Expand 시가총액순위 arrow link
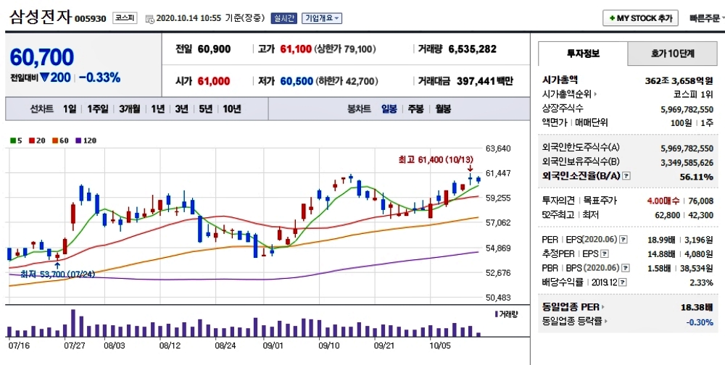 tap(595, 95)
